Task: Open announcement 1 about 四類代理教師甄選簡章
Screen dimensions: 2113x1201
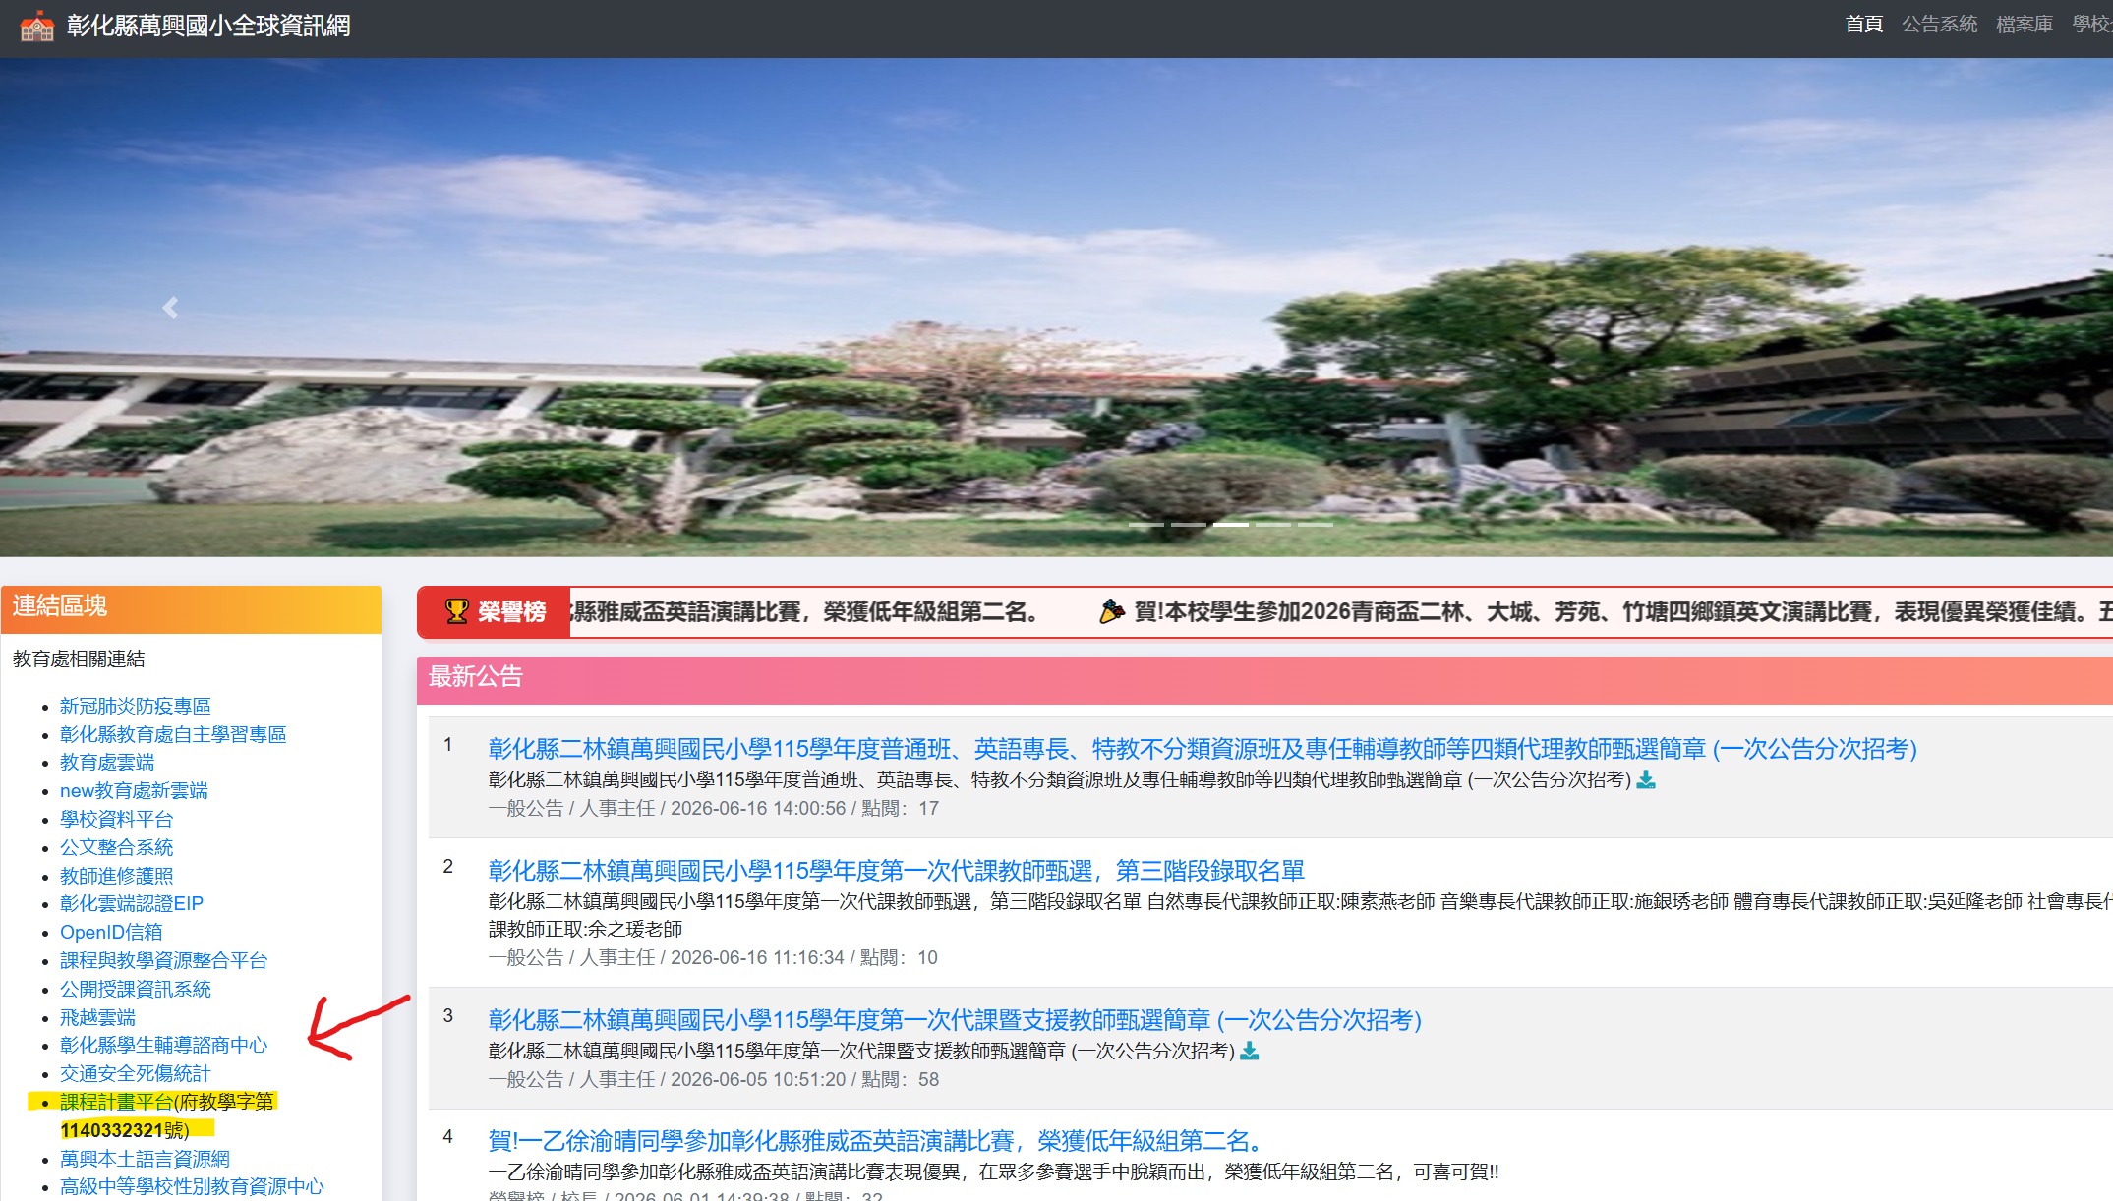Action: point(1203,749)
